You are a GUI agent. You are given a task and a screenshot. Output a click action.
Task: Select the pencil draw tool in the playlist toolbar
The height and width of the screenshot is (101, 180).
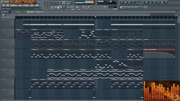tap(8, 12)
